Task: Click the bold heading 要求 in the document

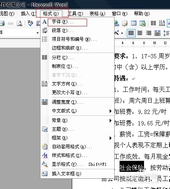Action: pyautogui.click(x=120, y=56)
